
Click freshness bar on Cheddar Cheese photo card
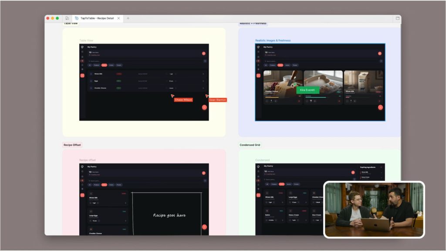283,97
